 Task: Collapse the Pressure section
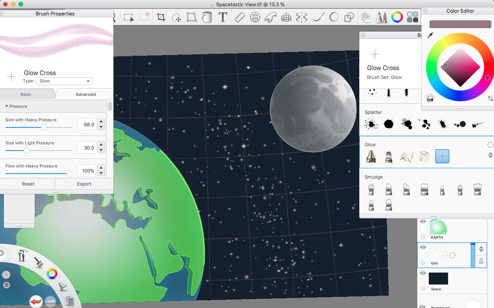[7, 106]
